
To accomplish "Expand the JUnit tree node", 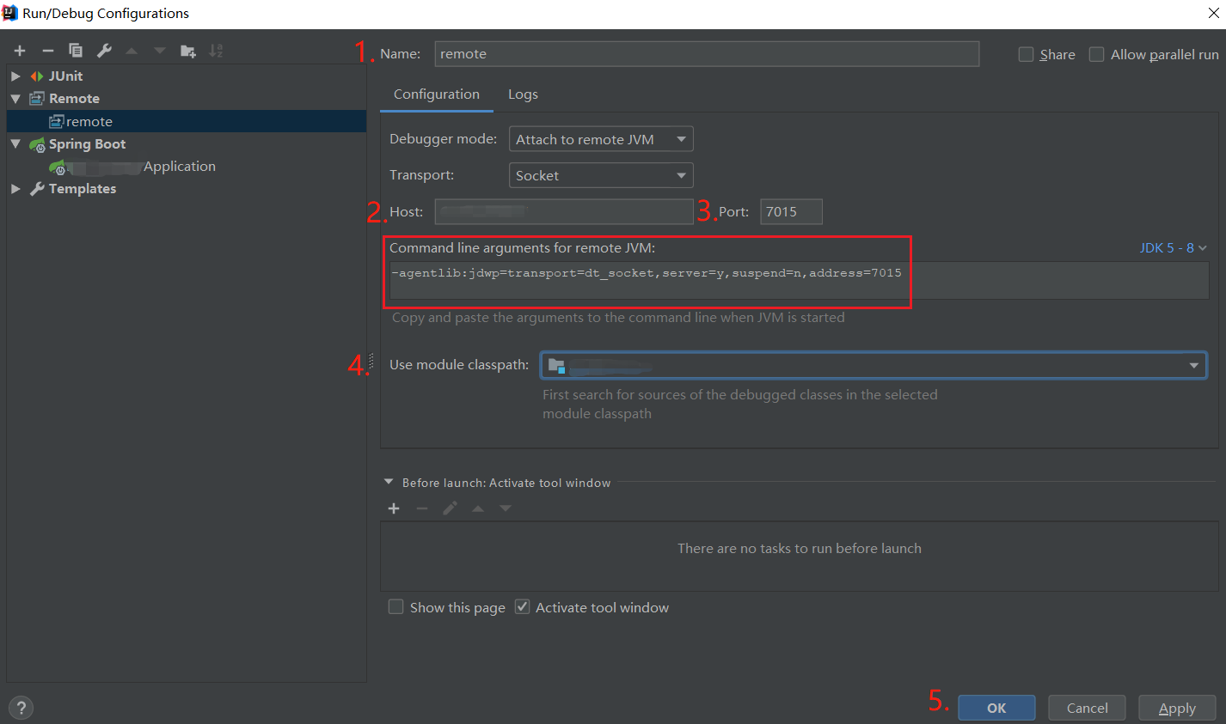I will [15, 76].
